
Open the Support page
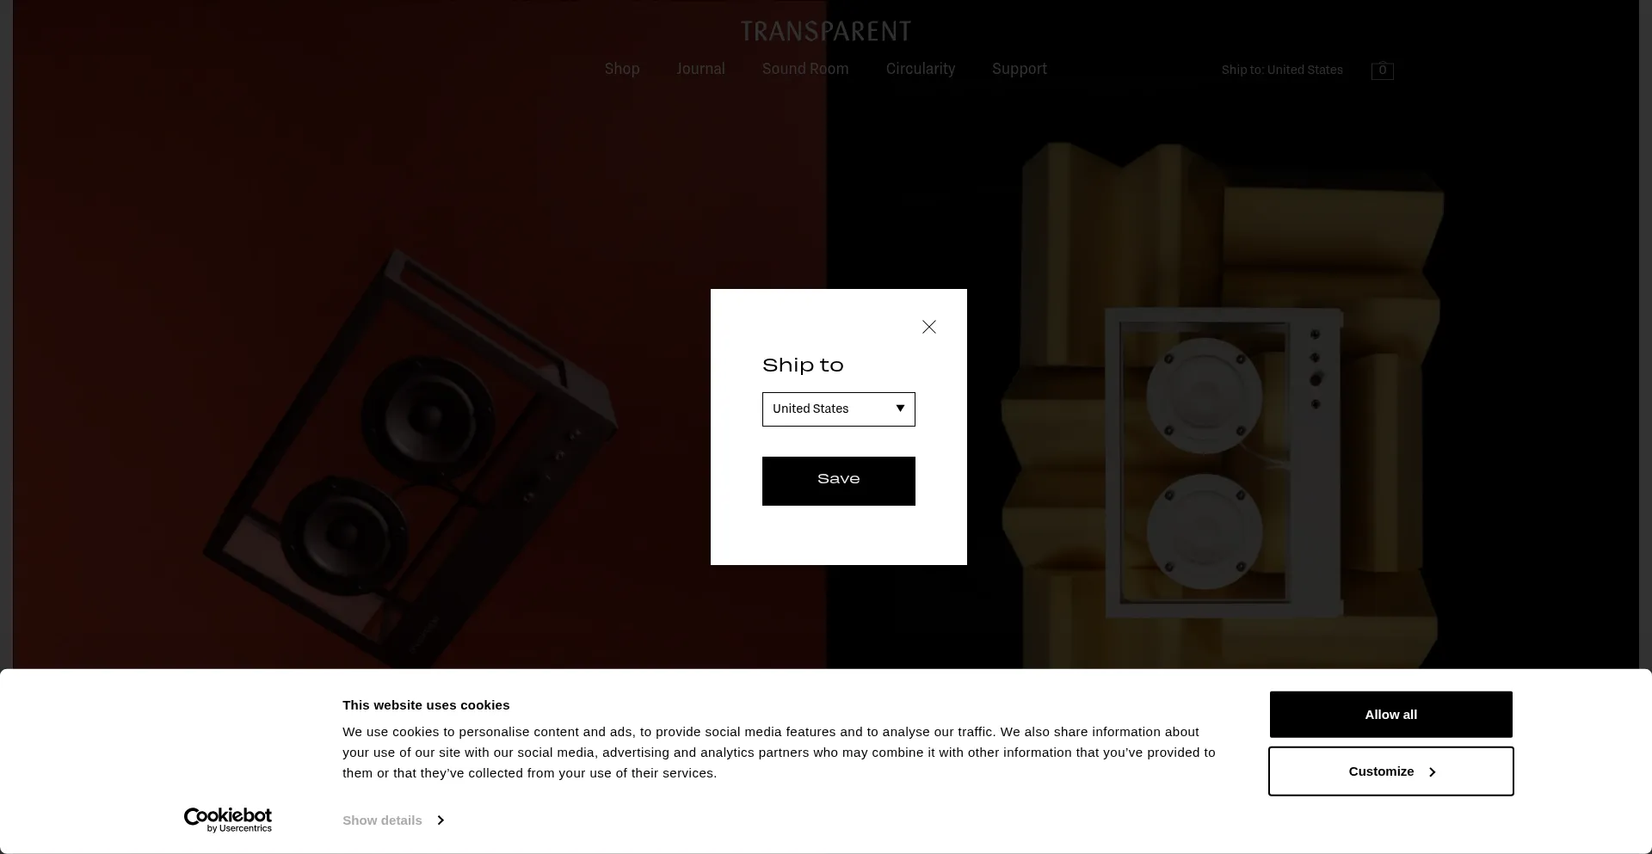tap(1020, 69)
